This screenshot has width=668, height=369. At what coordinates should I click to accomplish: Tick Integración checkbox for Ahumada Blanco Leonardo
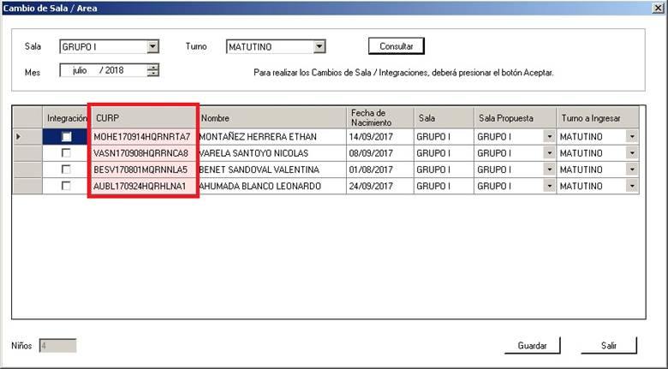point(66,186)
